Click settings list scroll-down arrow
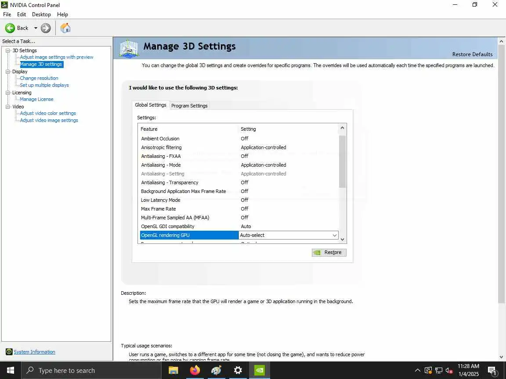The image size is (506, 379). [x=343, y=240]
